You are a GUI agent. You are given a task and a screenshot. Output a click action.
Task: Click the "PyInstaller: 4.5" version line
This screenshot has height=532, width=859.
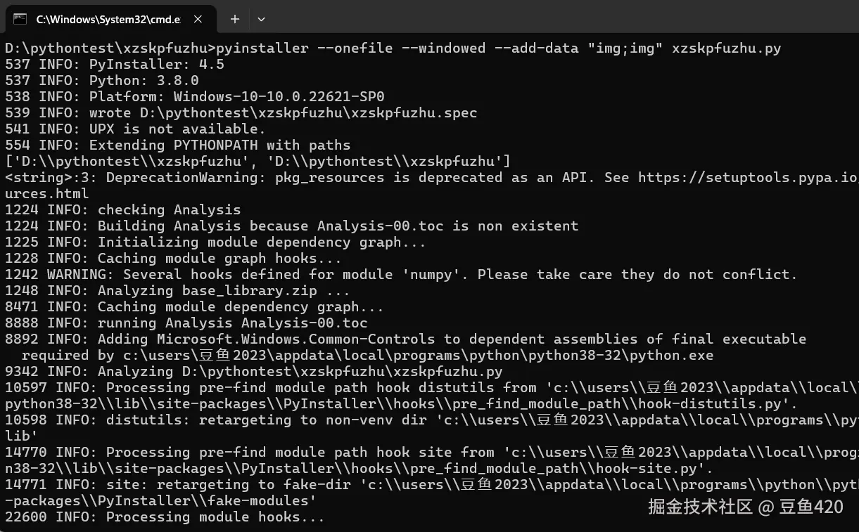pyautogui.click(x=156, y=65)
